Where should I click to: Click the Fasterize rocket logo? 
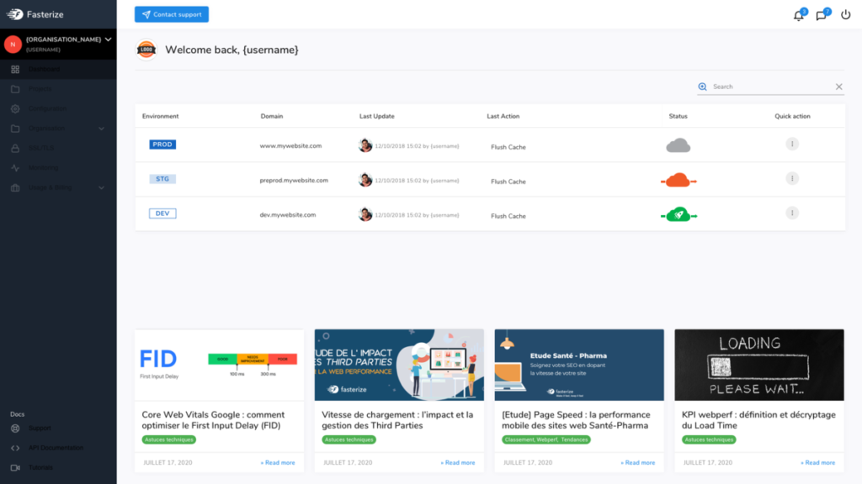coord(13,13)
